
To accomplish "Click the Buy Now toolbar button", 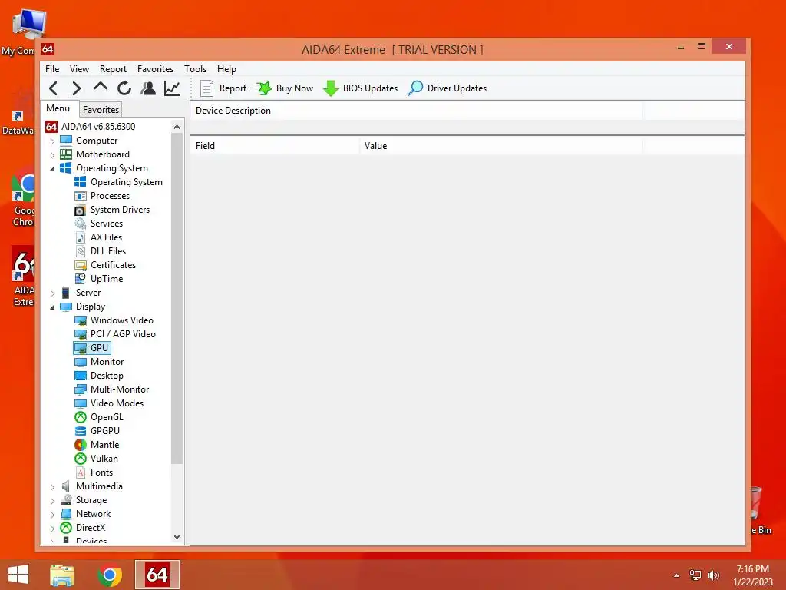I will (285, 88).
